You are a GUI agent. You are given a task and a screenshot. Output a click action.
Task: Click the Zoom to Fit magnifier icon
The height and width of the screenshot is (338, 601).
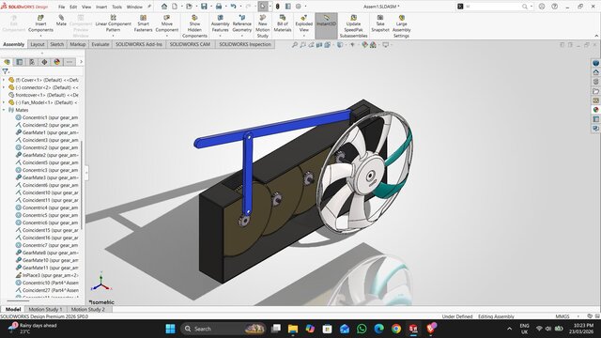click(294, 45)
